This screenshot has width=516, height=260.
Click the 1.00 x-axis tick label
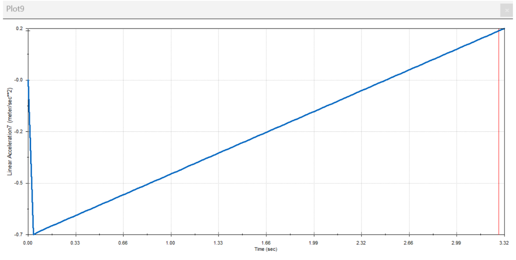(171, 243)
